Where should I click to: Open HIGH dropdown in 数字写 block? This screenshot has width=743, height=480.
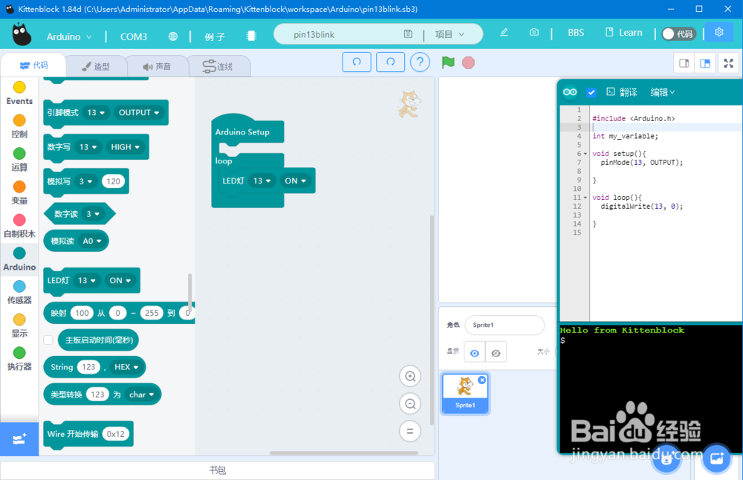pos(125,147)
